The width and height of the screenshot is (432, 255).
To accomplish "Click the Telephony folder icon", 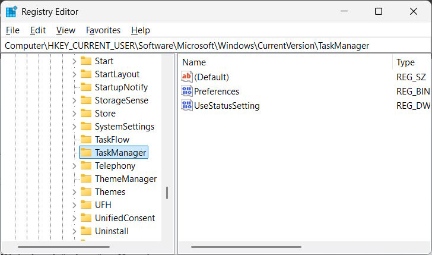I will pos(86,166).
